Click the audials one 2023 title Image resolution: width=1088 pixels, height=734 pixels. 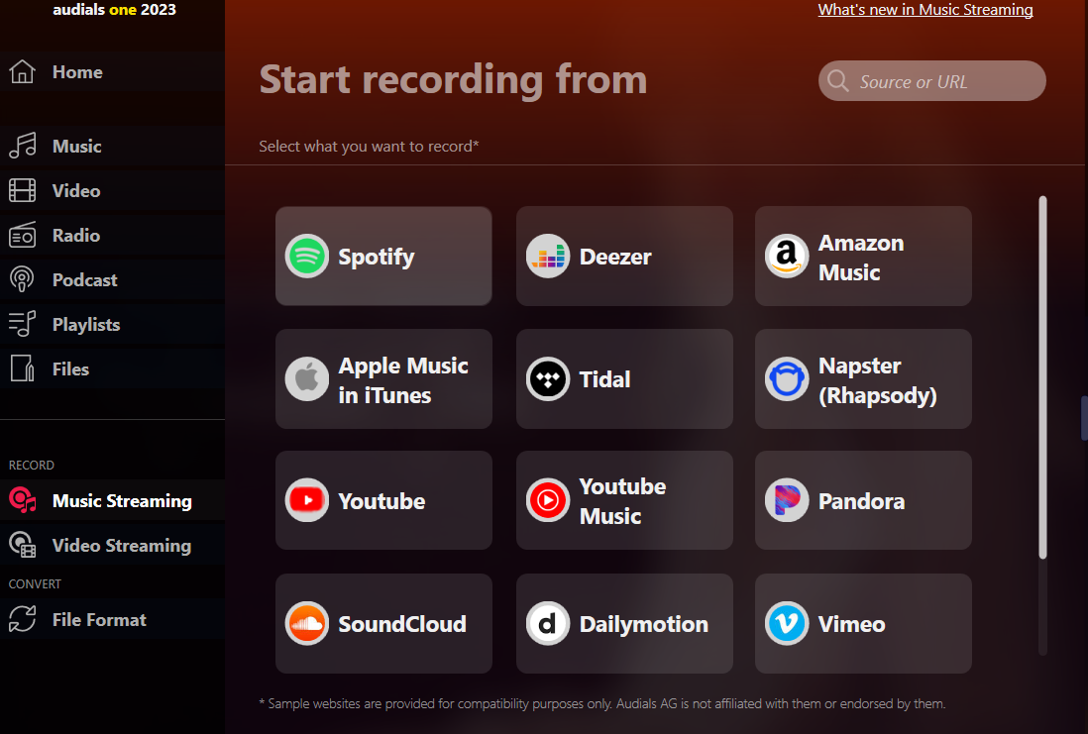coord(115,10)
